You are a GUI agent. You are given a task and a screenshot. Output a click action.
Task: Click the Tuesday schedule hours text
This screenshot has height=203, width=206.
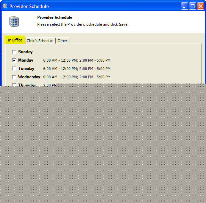(77, 69)
